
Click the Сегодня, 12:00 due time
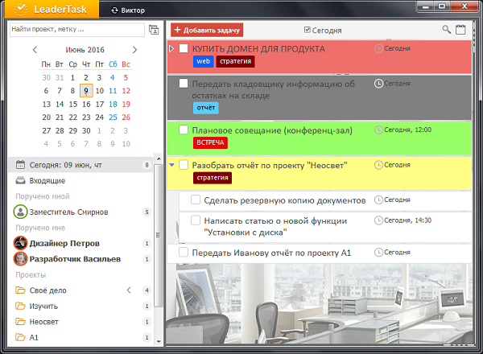point(407,130)
